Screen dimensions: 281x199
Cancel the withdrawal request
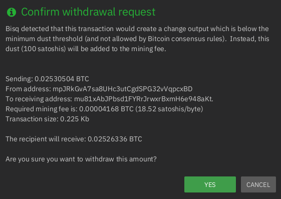258,184
